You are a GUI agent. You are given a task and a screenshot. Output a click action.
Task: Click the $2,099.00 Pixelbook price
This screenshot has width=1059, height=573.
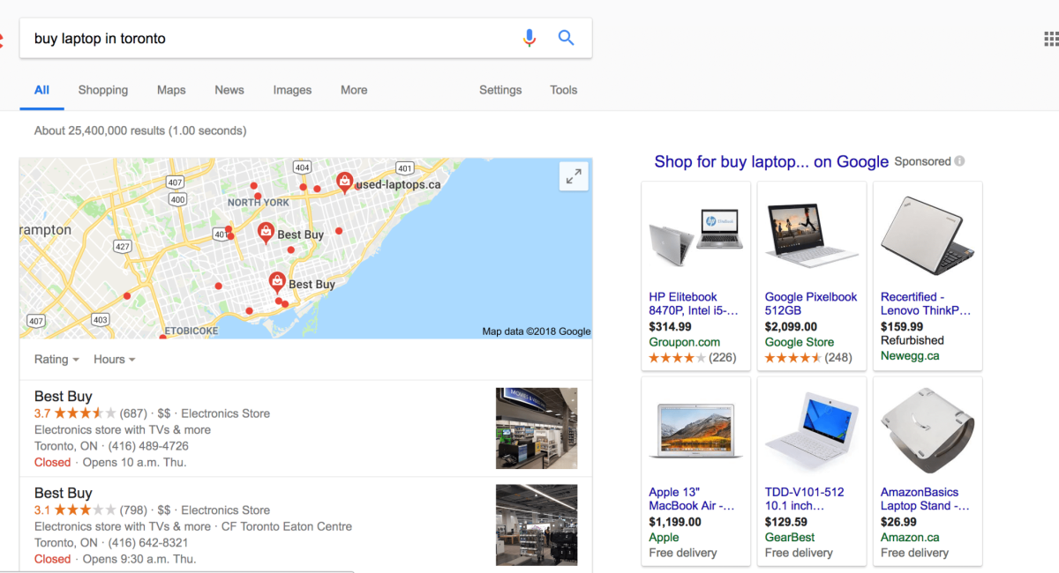[791, 326]
